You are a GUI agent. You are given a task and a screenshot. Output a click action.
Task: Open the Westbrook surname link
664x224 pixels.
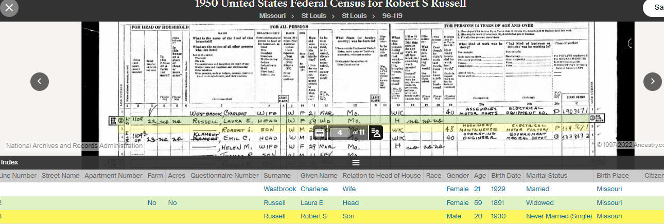pyautogui.click(x=280, y=189)
